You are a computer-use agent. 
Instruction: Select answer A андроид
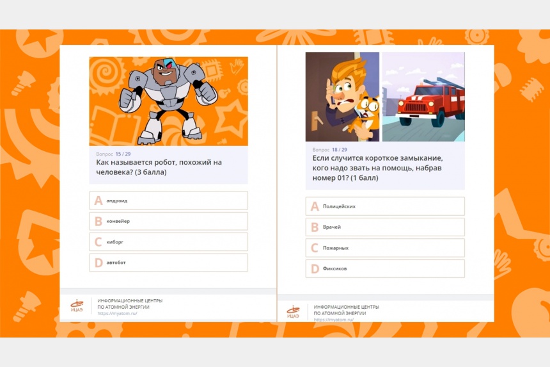pos(168,200)
